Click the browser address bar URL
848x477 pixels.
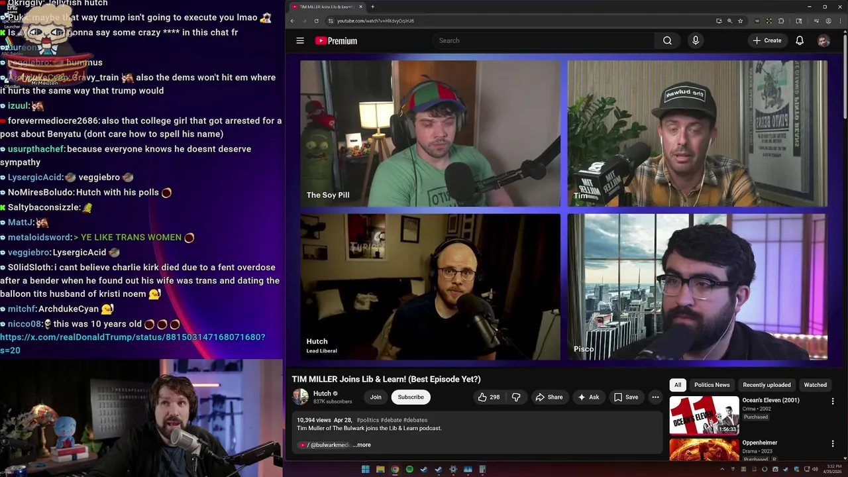375,21
